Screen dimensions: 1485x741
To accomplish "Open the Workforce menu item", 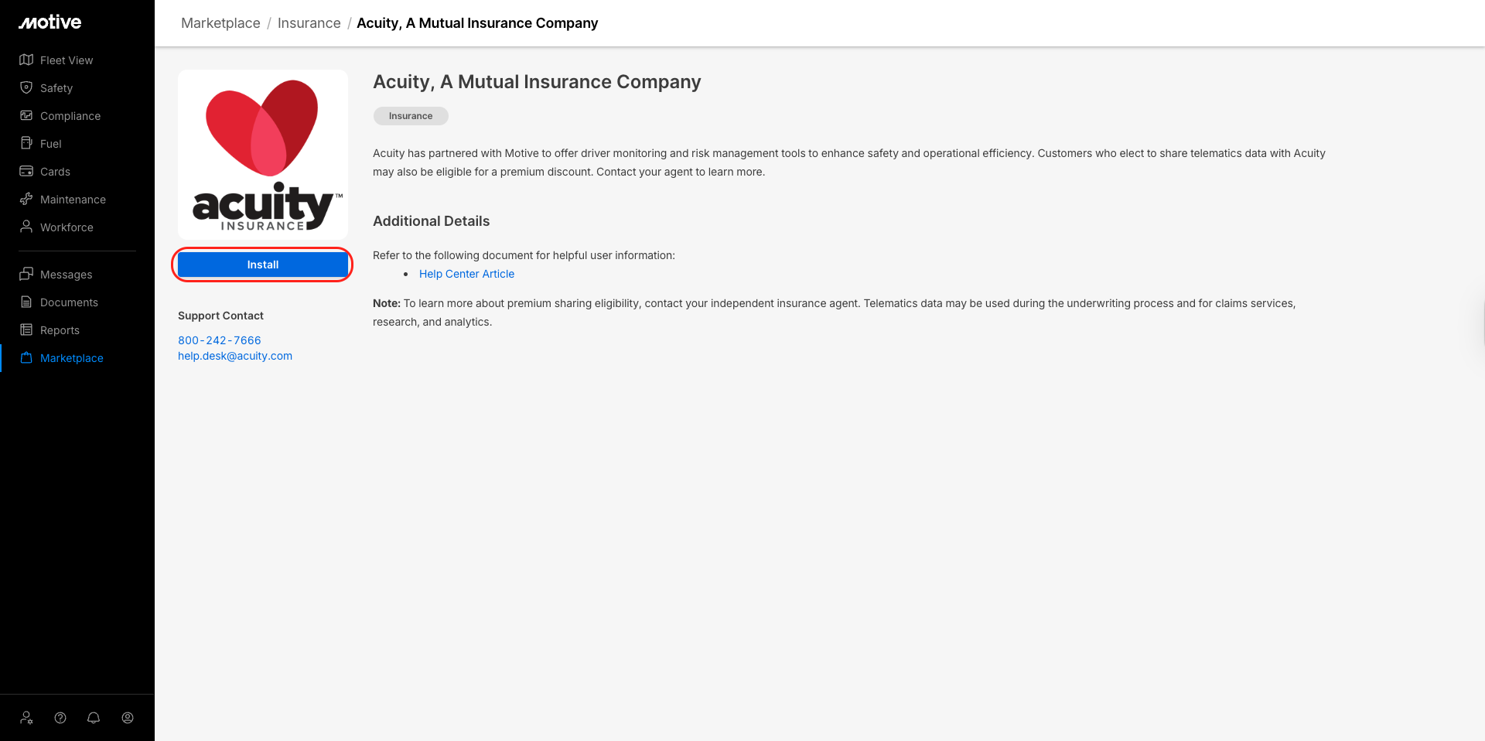I will tap(67, 227).
